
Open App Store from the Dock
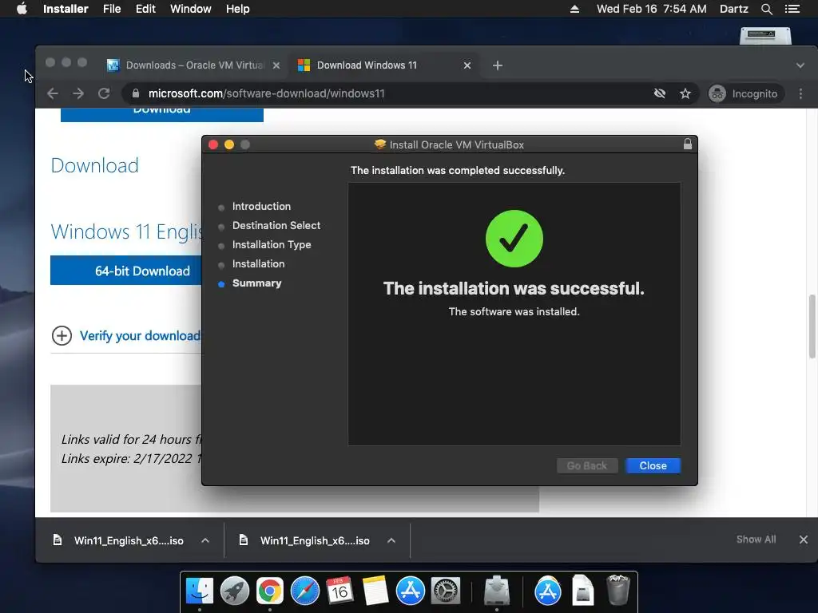(x=410, y=591)
